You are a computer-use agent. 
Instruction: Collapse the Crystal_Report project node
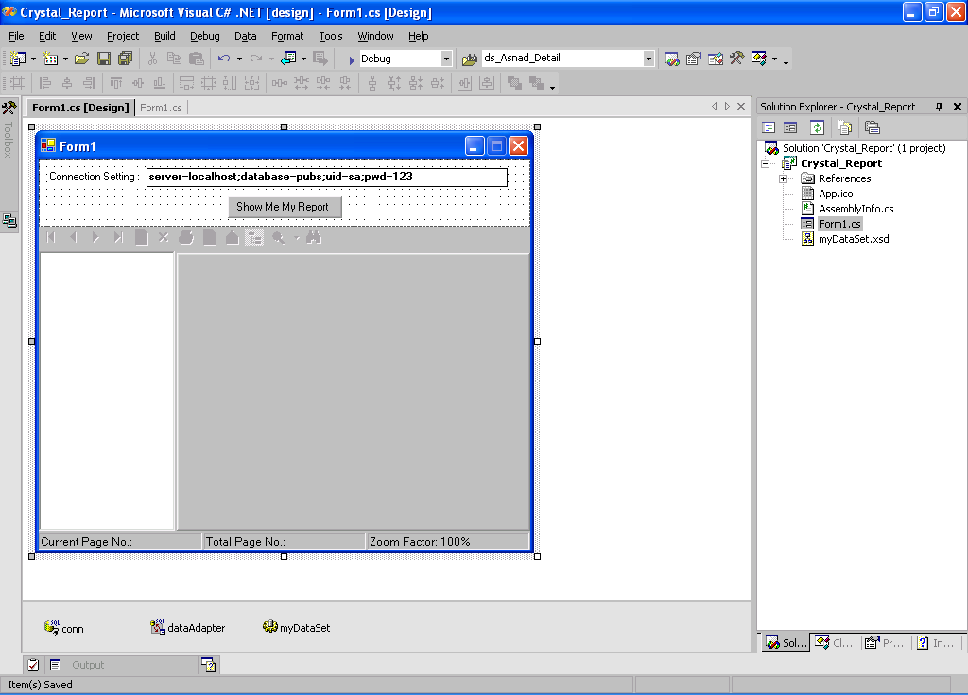[x=765, y=163]
